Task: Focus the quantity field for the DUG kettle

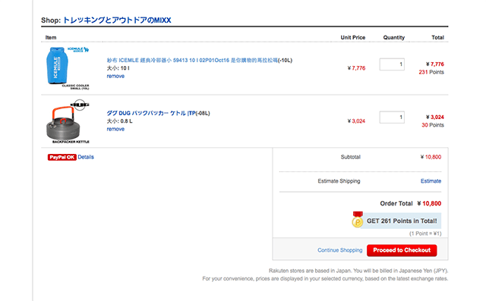Action: 392,118
